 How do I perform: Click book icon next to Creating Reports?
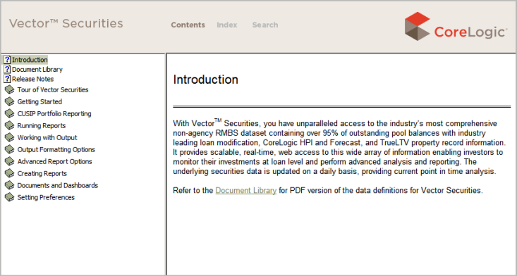[10, 173]
